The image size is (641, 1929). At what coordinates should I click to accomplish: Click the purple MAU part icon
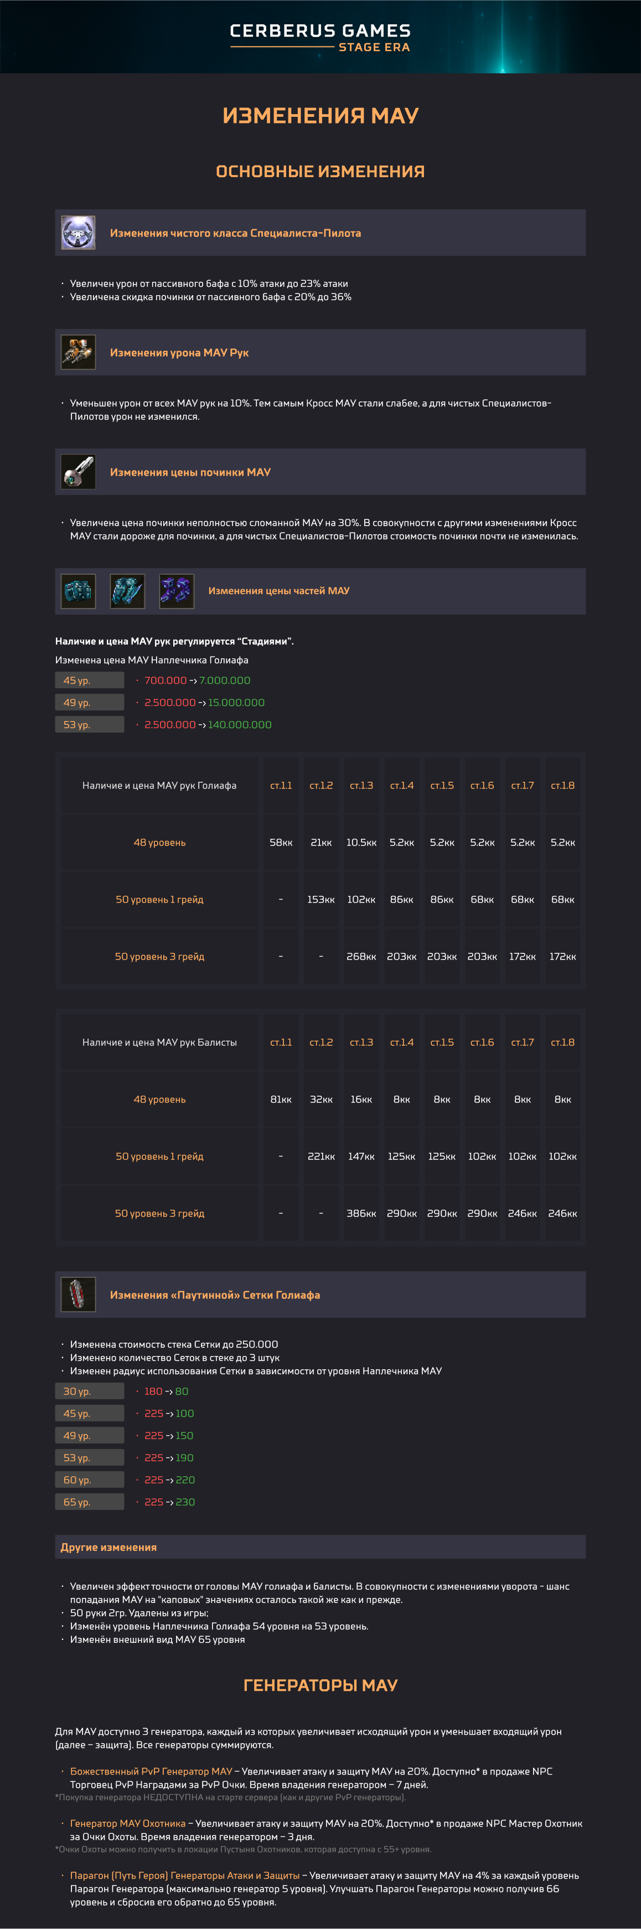click(x=177, y=591)
